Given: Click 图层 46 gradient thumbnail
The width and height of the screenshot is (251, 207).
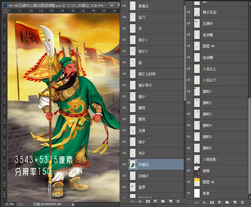Looking at the screenshot, I should 197,182.
